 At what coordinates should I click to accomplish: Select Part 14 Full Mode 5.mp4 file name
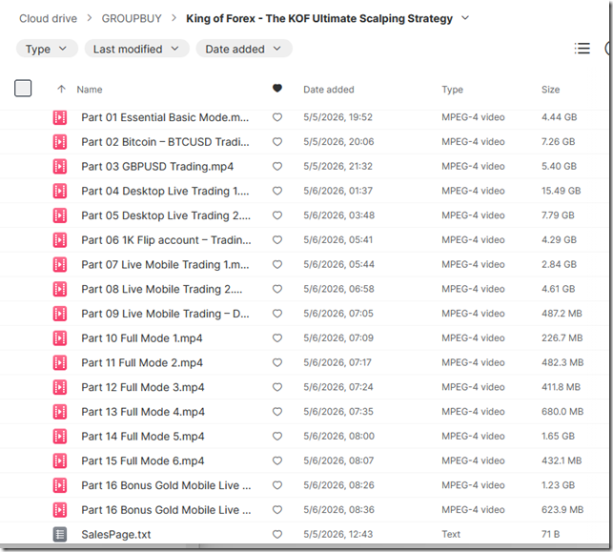(x=143, y=437)
